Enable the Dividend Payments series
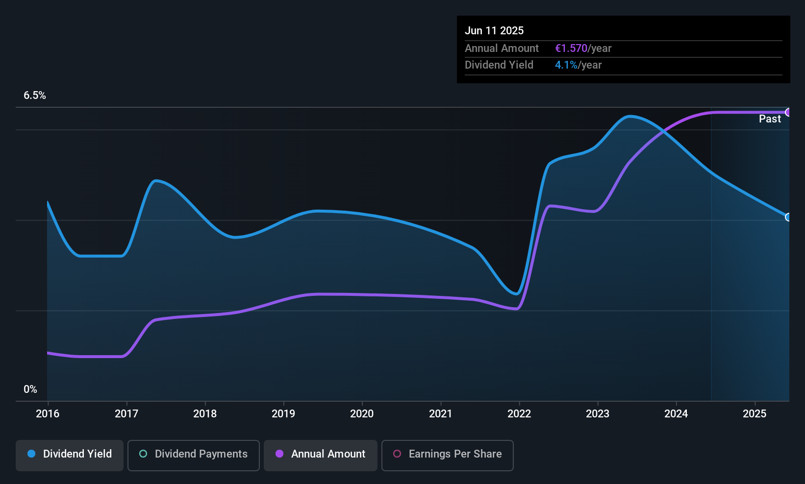 point(193,456)
